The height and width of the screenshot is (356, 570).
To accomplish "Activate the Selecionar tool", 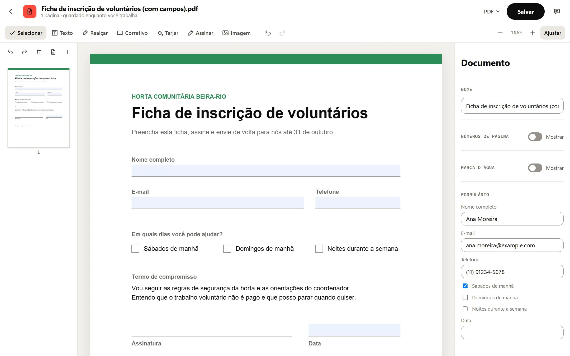I will click(x=26, y=33).
